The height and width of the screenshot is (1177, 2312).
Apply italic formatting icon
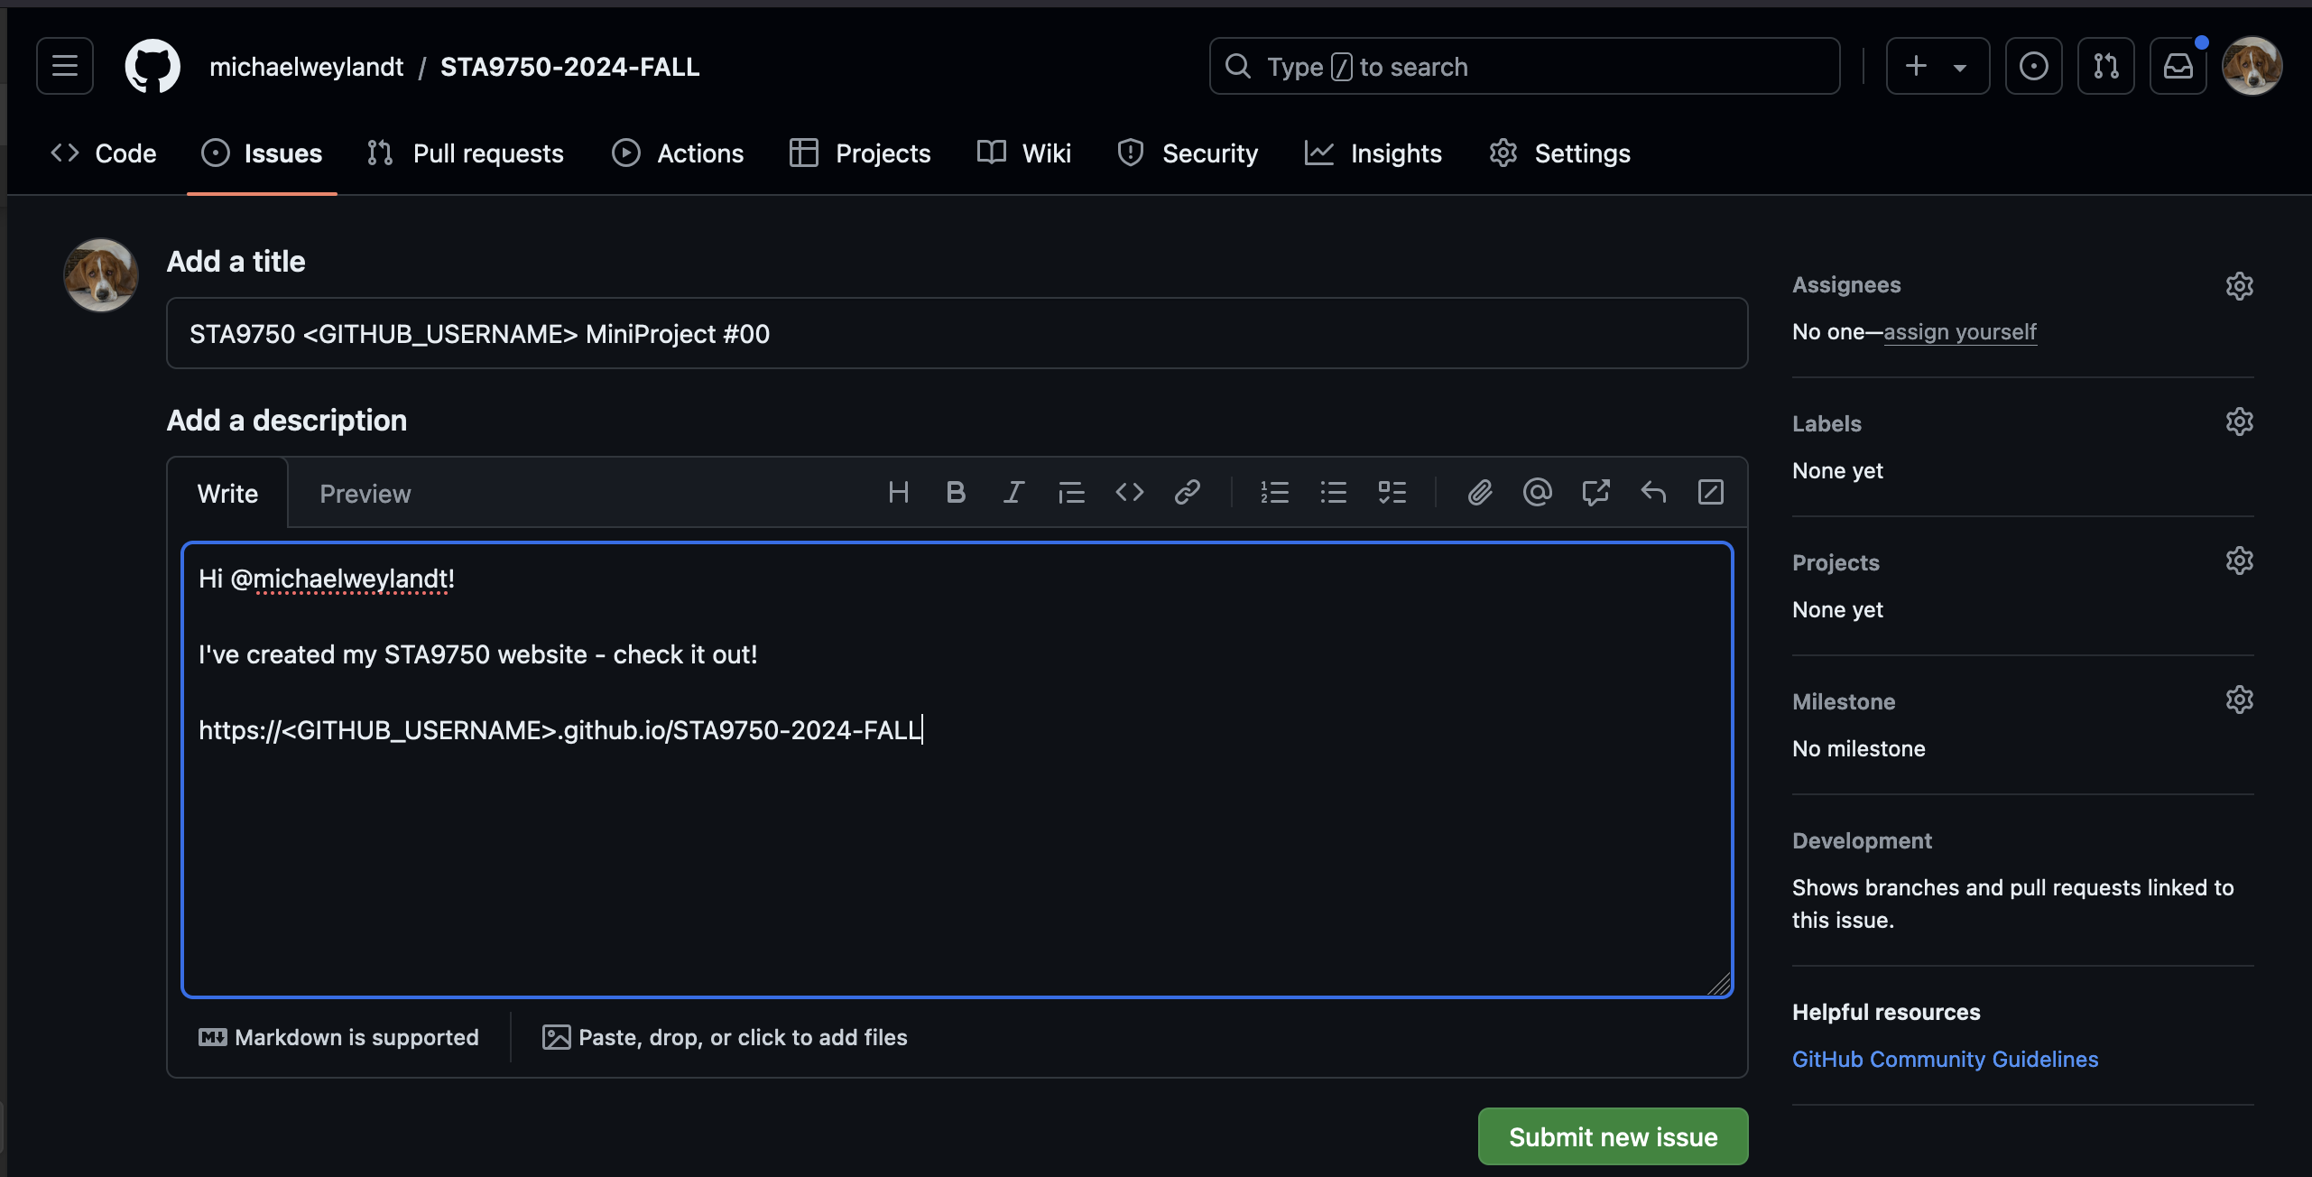(1013, 493)
